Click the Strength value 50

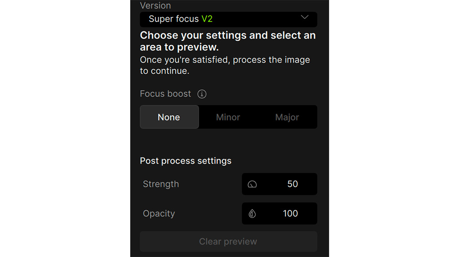tap(292, 184)
